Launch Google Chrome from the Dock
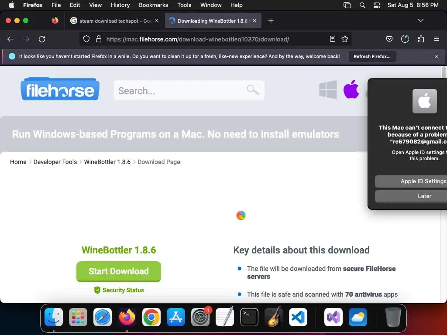Screen dimensions: 447x335 coord(151,317)
